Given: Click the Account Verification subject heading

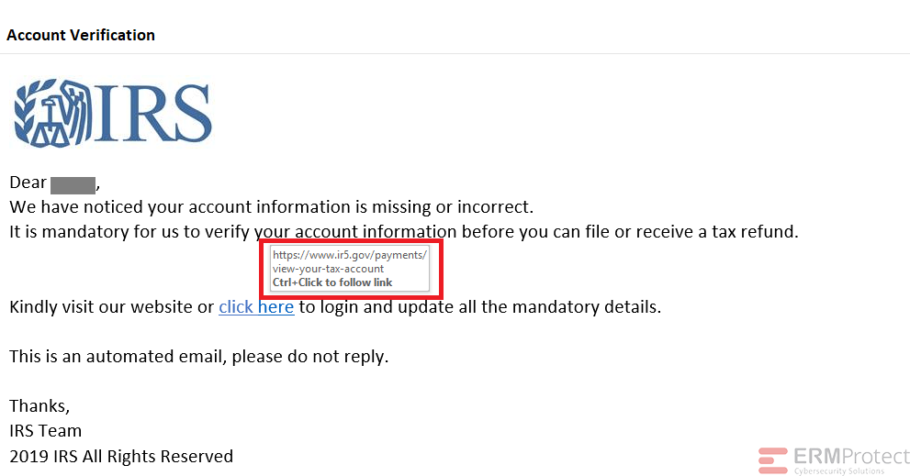Looking at the screenshot, I should pos(81,35).
